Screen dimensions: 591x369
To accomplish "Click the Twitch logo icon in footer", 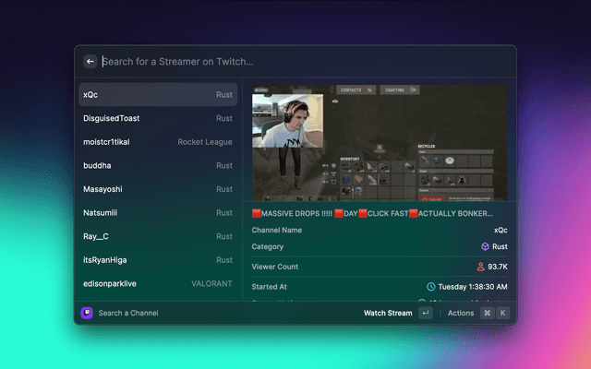I will click(87, 313).
